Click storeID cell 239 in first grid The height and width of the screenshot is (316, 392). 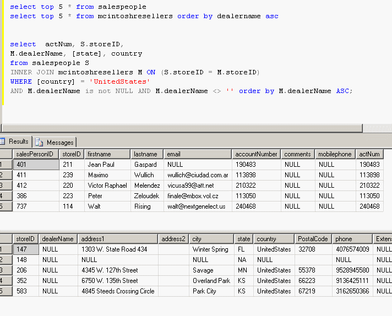(72, 175)
